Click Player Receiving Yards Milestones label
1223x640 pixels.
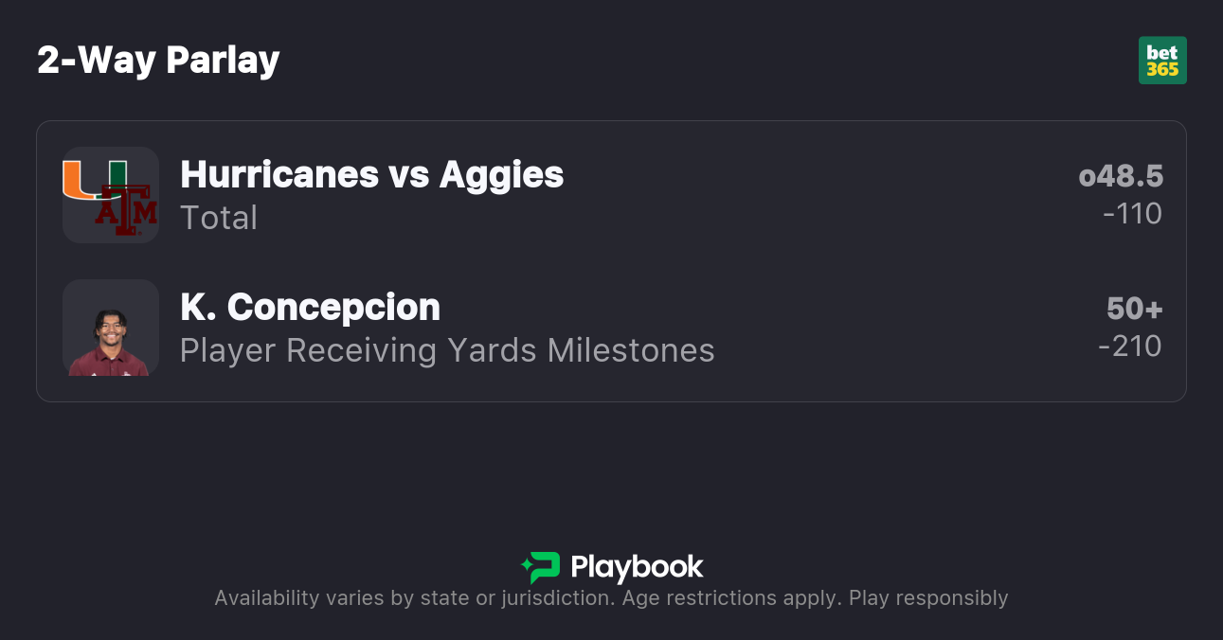[x=447, y=350]
